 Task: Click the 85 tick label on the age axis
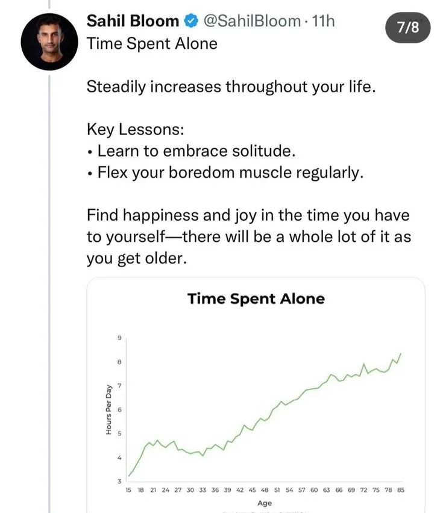click(400, 490)
